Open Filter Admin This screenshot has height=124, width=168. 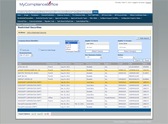tap(93, 18)
